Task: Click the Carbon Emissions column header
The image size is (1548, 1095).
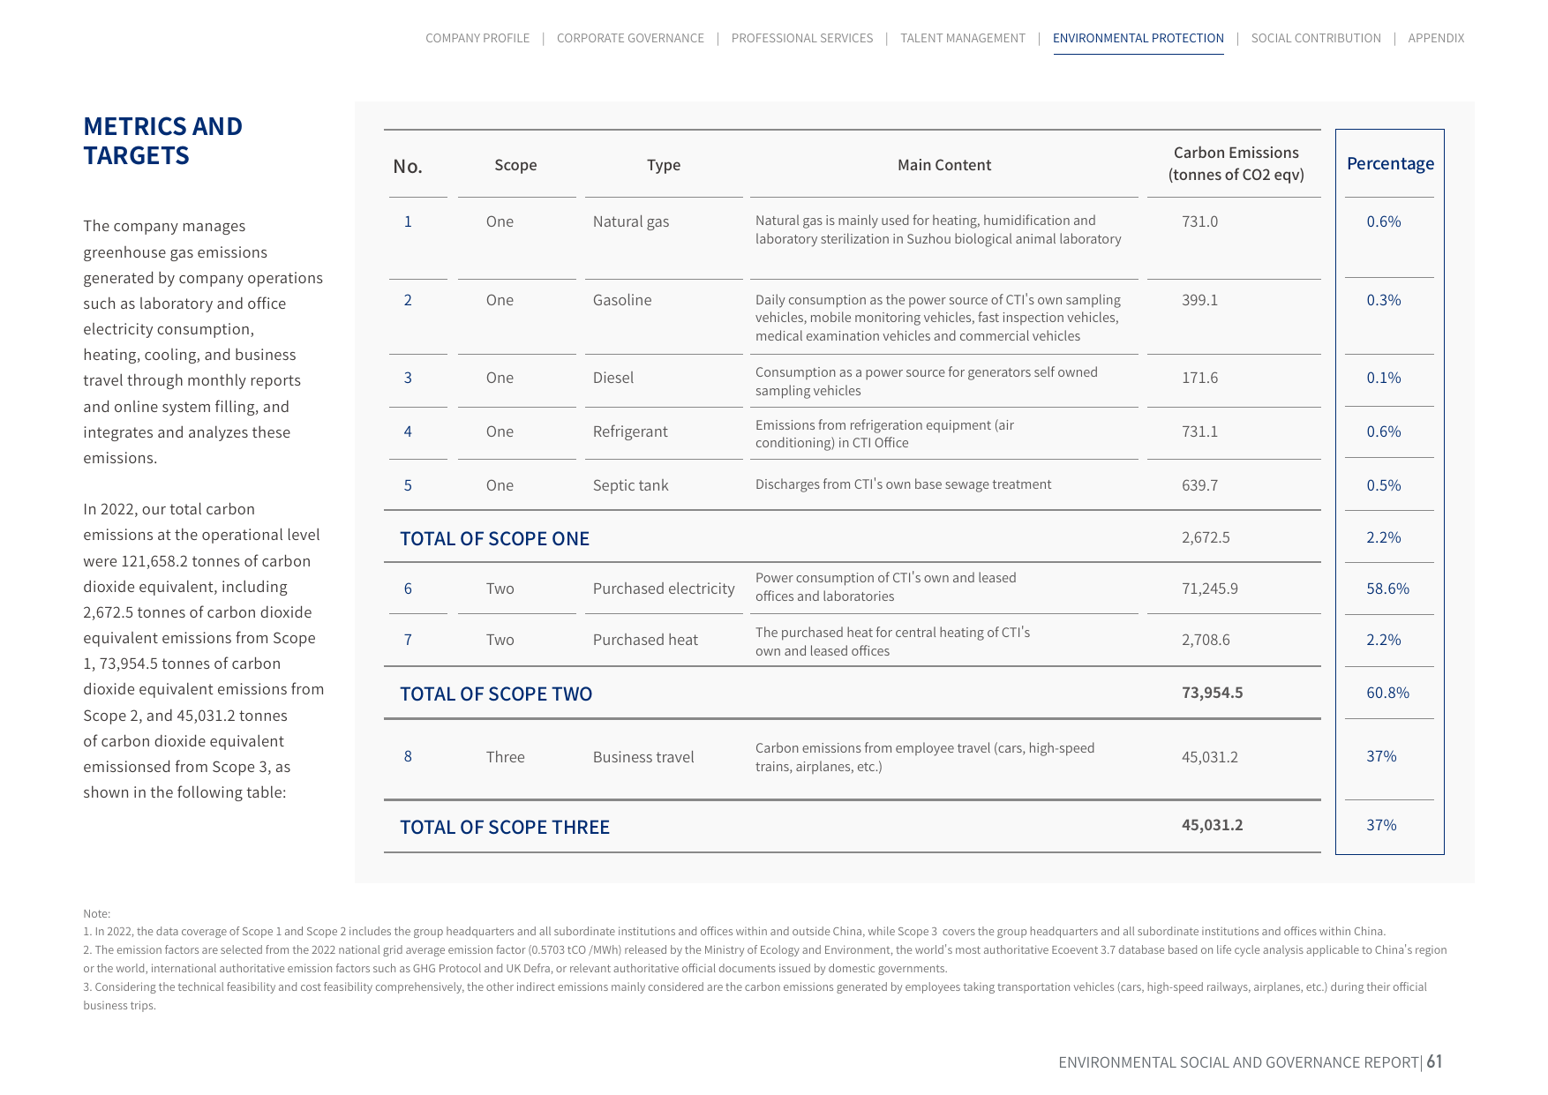Action: (x=1236, y=163)
